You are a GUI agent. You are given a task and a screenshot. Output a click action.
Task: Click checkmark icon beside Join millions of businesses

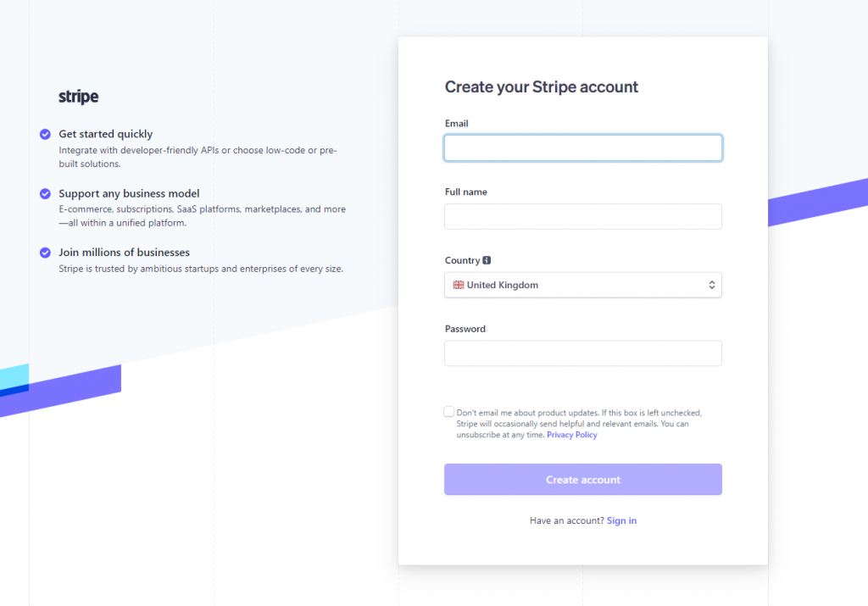pyautogui.click(x=46, y=253)
